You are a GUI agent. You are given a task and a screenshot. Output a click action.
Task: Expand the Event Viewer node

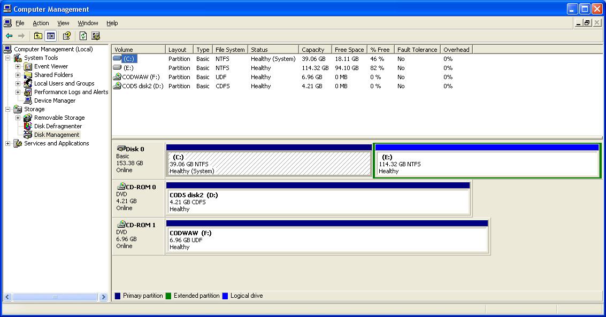18,67
